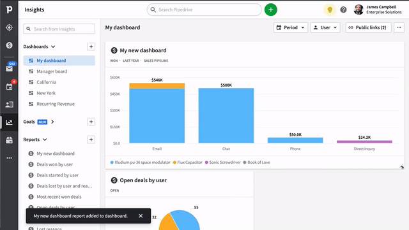Screen dimensions: 409x230
Task: Click the Search from Insights field
Action: point(59,29)
